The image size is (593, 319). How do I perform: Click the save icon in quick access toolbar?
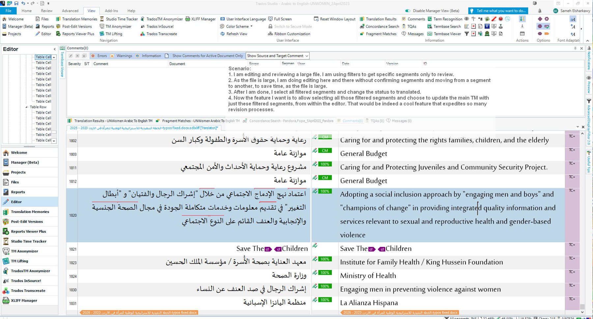pyautogui.click(x=16, y=3)
